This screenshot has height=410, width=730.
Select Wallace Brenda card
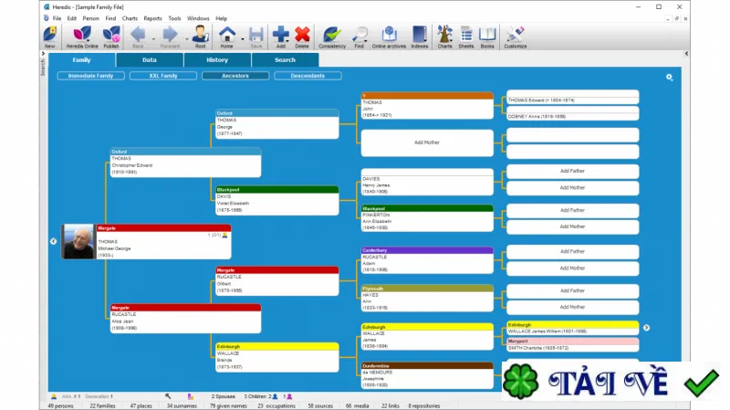[277, 357]
